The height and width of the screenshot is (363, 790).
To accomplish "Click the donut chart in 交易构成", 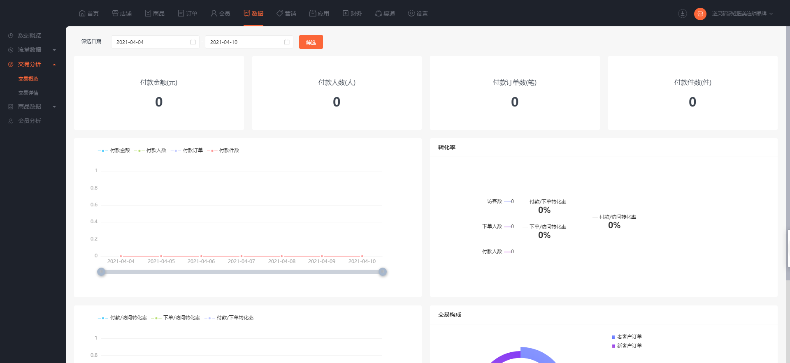I will [523, 355].
